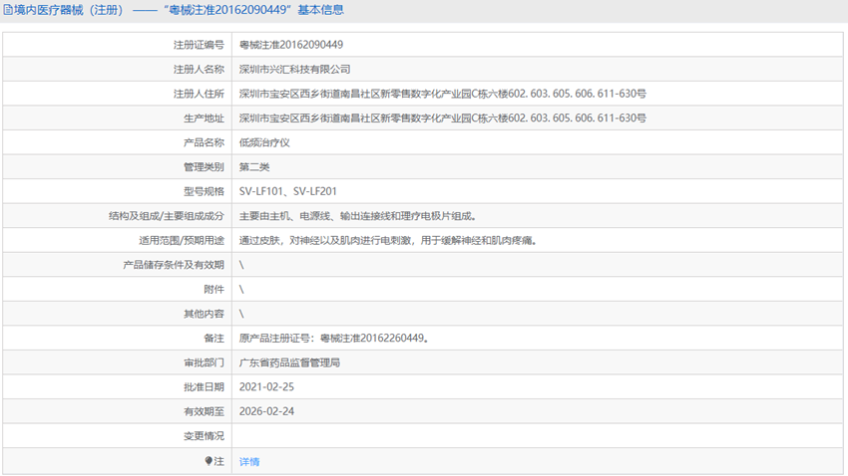Click management class value 第二类
The height and width of the screenshot is (476, 848).
click(254, 166)
